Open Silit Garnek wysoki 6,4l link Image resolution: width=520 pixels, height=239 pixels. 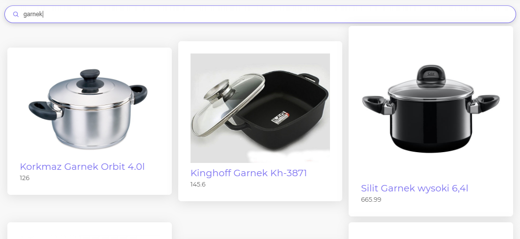(x=414, y=188)
